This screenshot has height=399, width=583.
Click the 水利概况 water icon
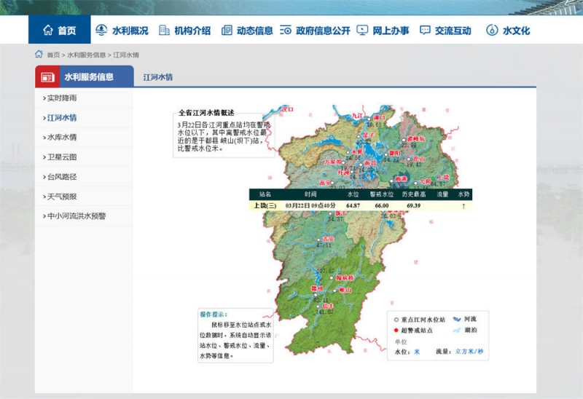coord(101,30)
